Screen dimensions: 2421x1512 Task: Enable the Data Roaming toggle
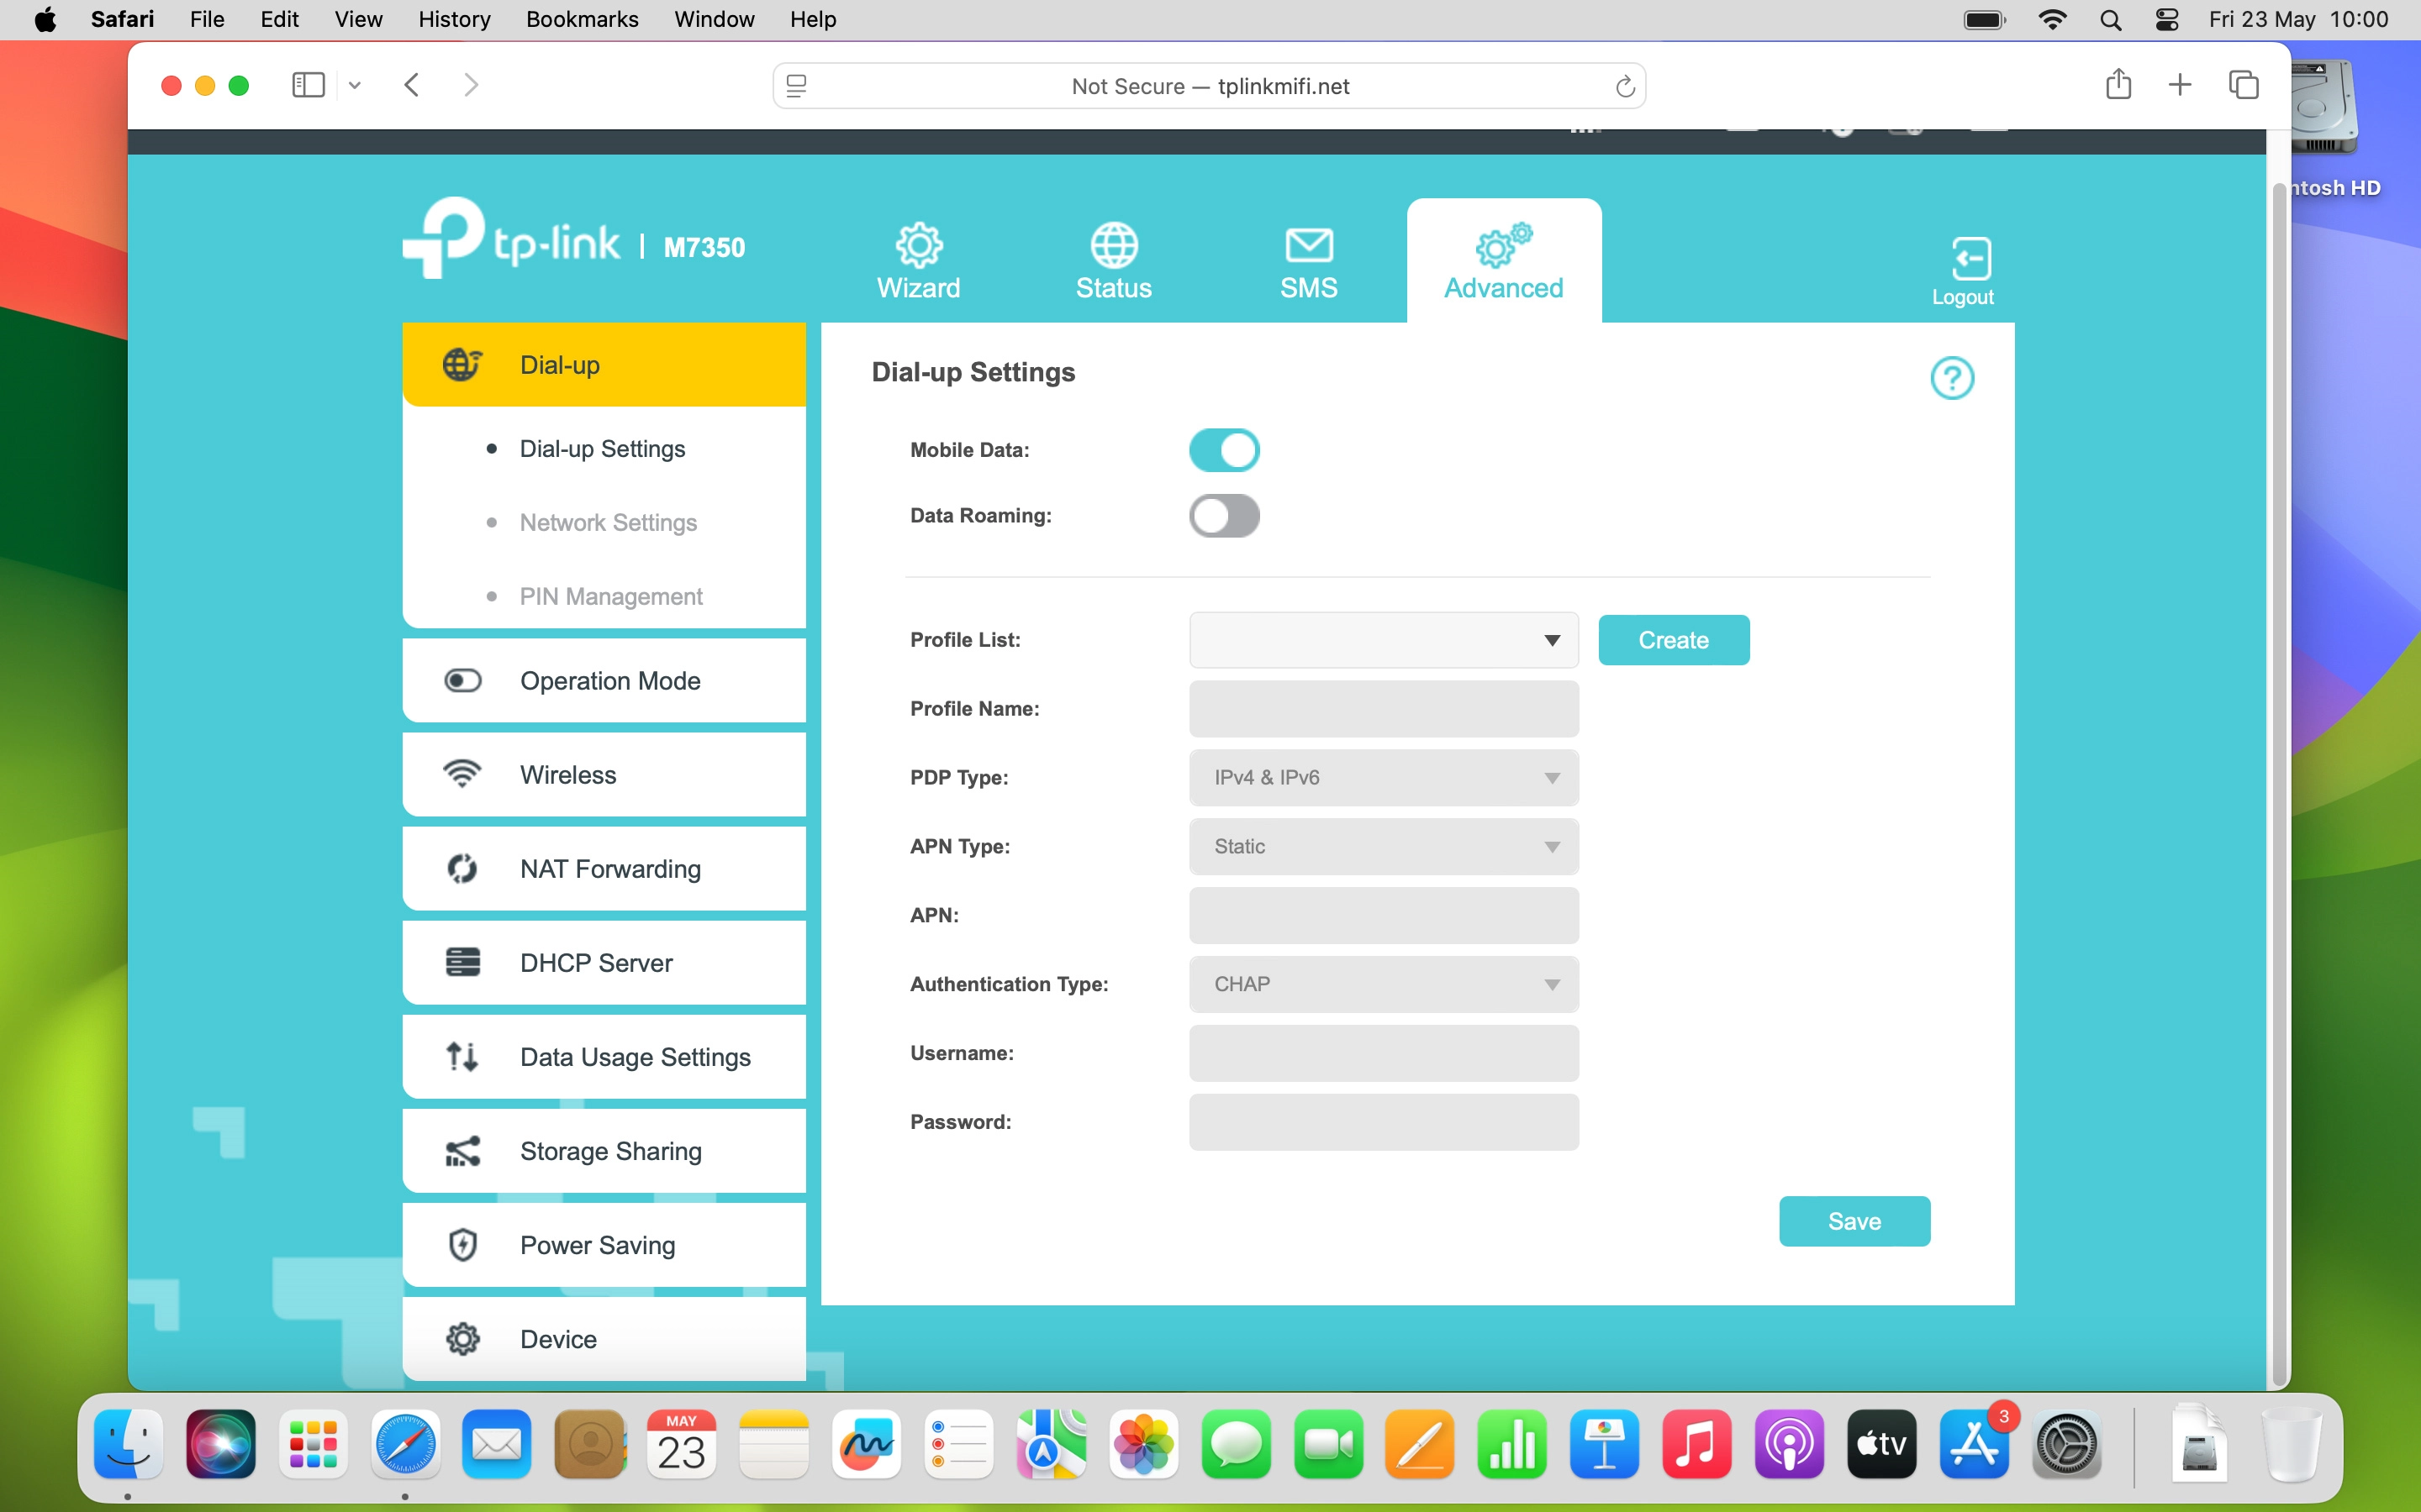pos(1223,516)
